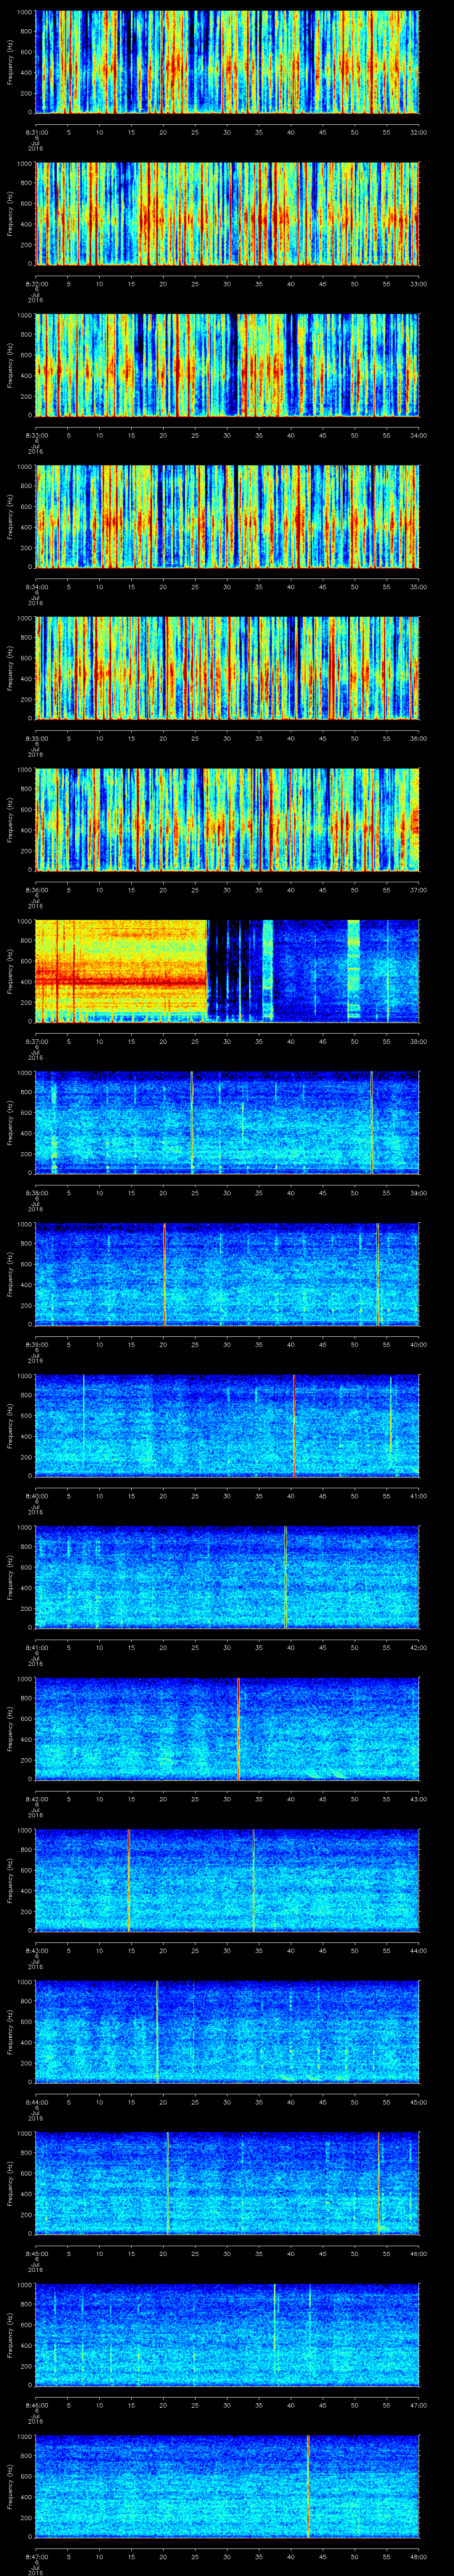Click the "8:44:00" start time label
This screenshot has width=454, height=2576.
point(36,2102)
